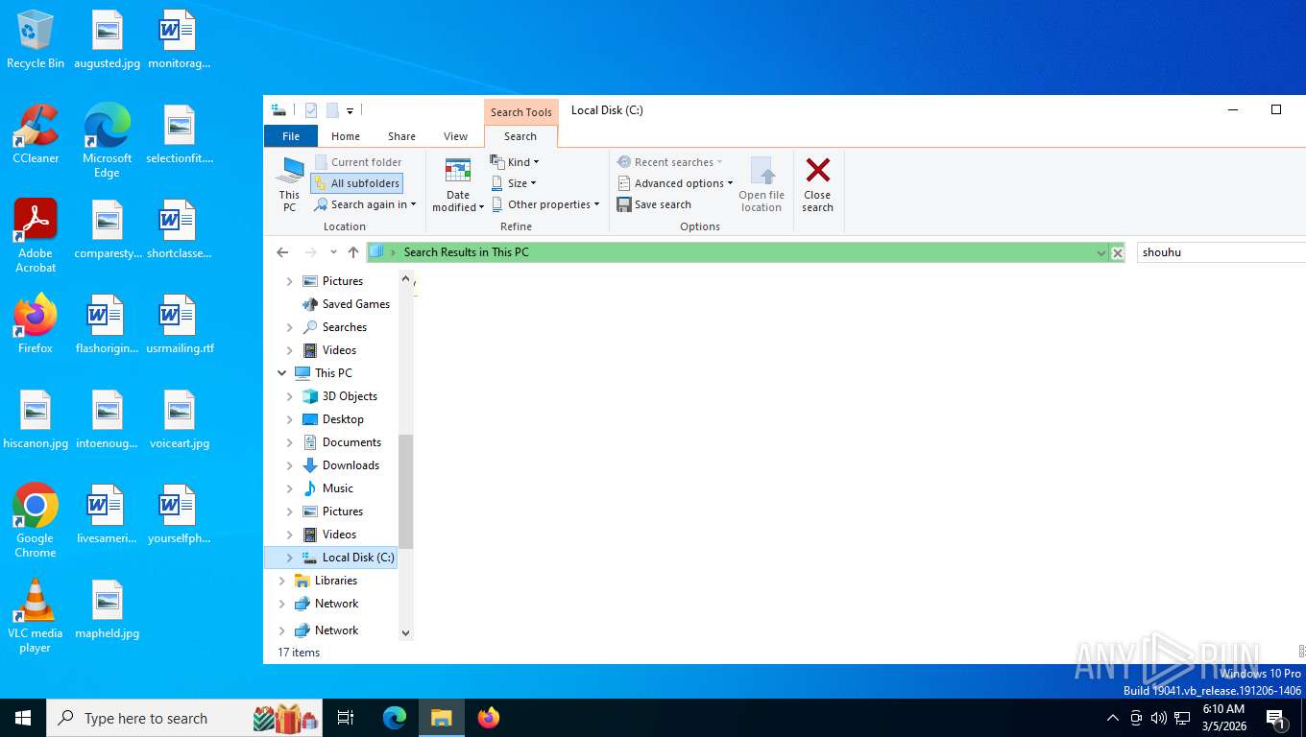Screen dimensions: 1306x737
Task: Expand Local Disk (C:) tree node
Action: tap(290, 558)
